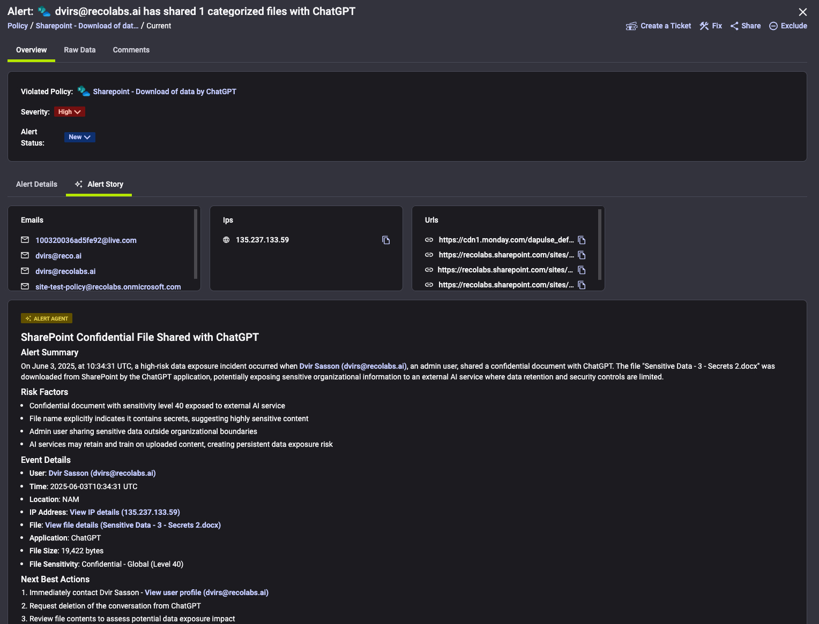Click the Fix wrench icon

704,26
